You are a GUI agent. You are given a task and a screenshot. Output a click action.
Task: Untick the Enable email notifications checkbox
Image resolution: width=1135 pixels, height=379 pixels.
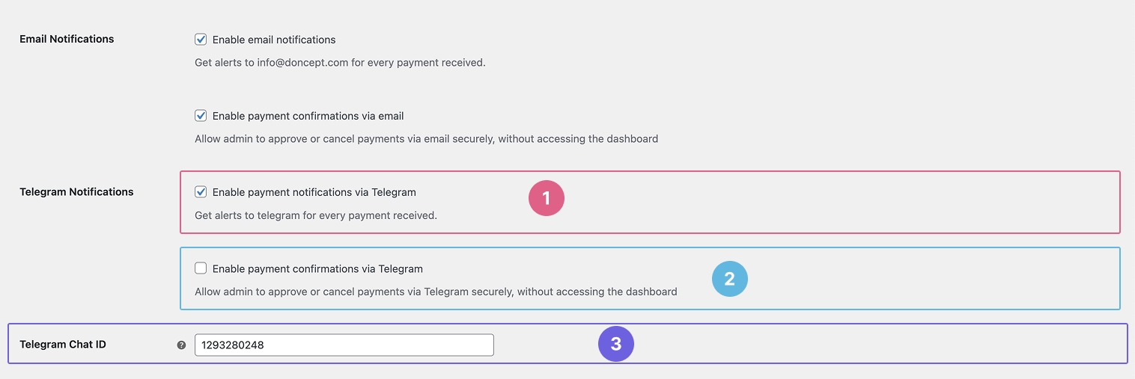tap(201, 40)
